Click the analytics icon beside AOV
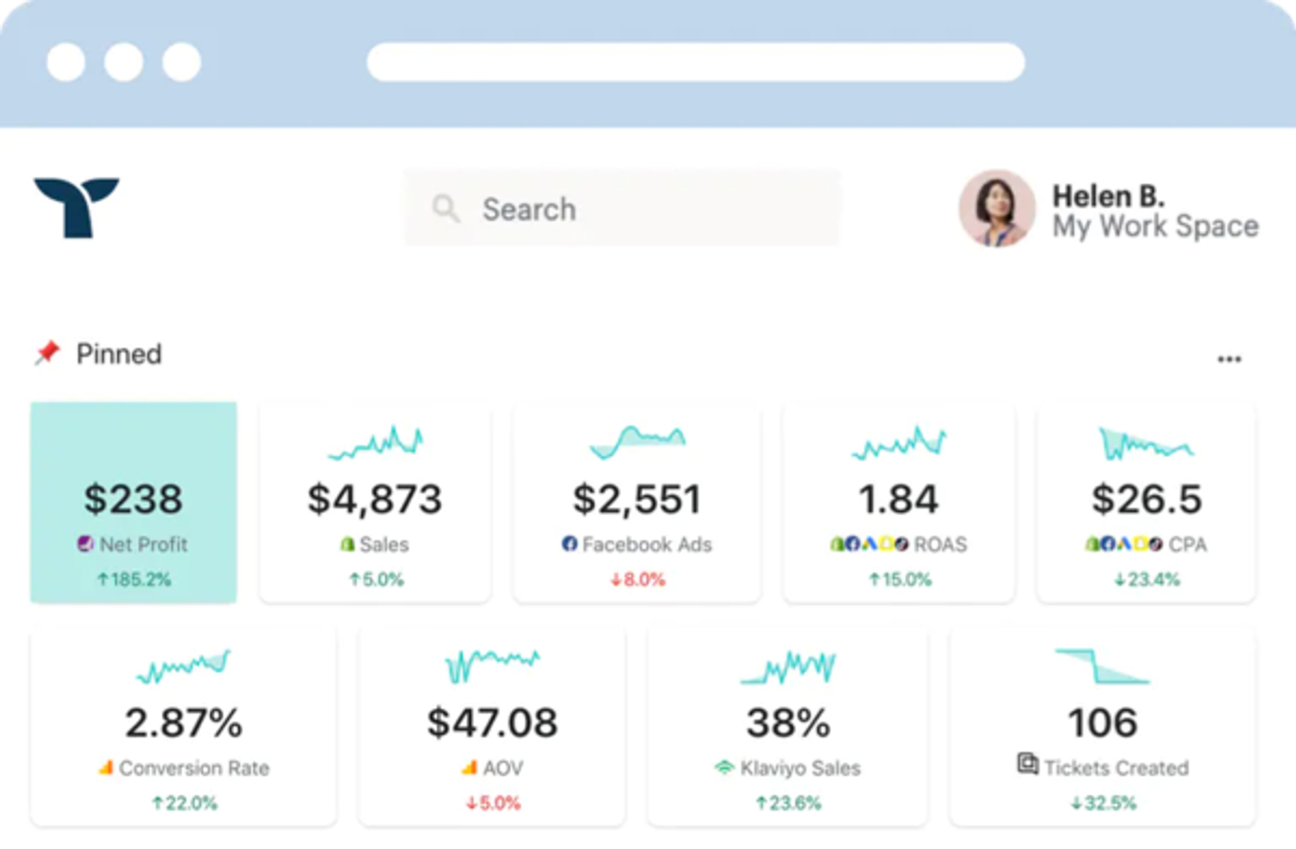The image size is (1296, 849). point(469,768)
